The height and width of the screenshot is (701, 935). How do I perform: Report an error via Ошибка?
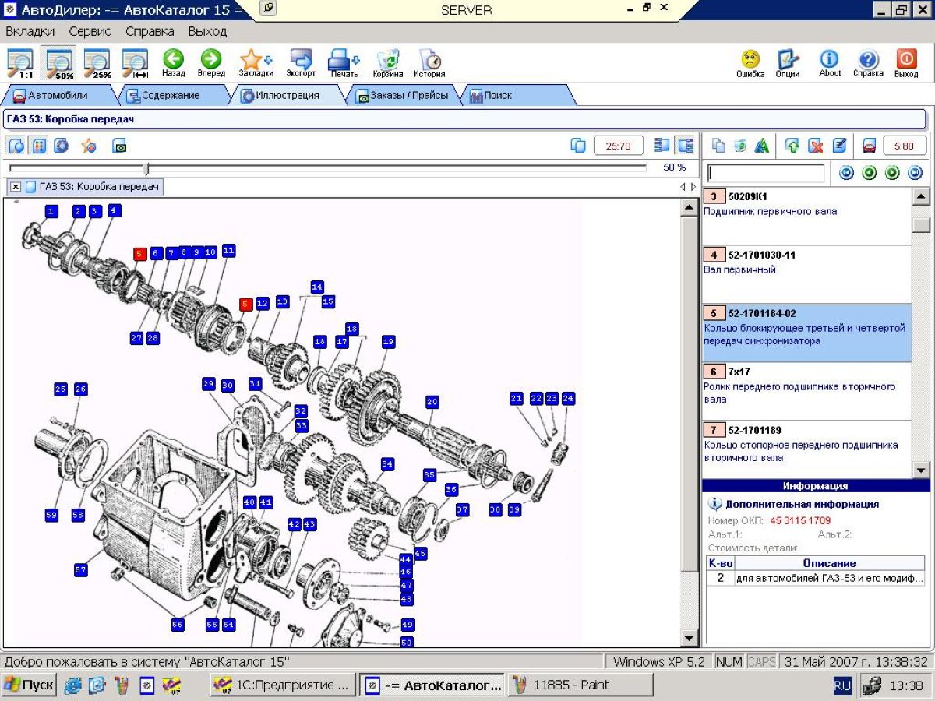(x=750, y=63)
